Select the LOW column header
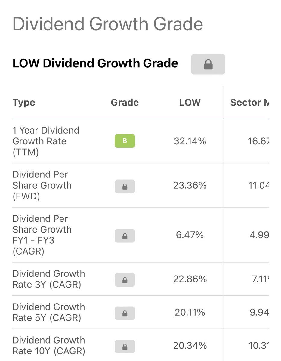Image resolution: width=281 pixels, height=361 pixels. [190, 103]
